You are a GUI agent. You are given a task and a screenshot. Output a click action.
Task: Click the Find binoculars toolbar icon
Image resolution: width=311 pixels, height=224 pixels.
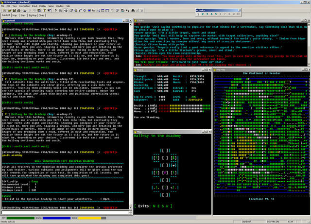point(133,10)
